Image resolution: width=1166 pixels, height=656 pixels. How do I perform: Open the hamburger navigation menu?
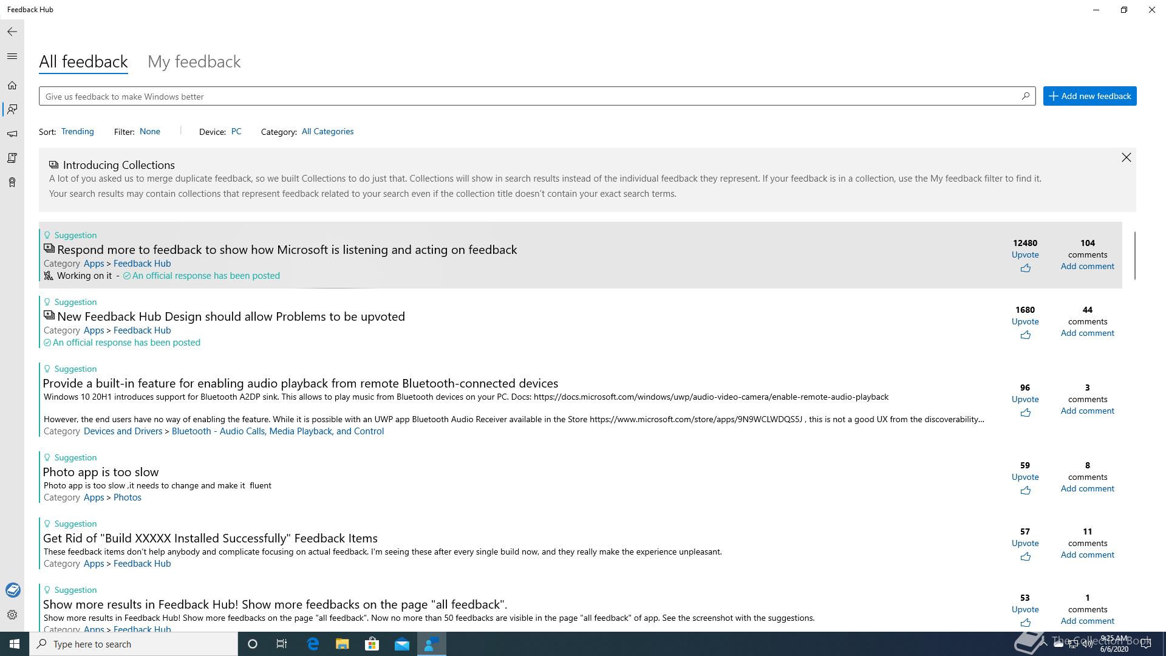[12, 56]
